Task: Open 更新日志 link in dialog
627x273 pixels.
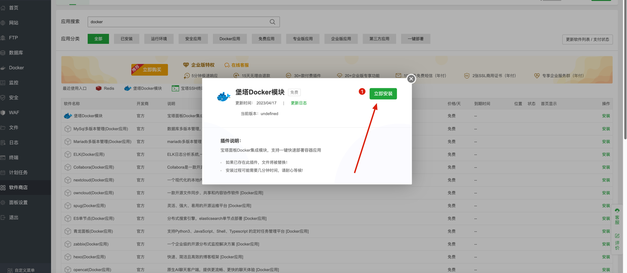Action: point(299,103)
